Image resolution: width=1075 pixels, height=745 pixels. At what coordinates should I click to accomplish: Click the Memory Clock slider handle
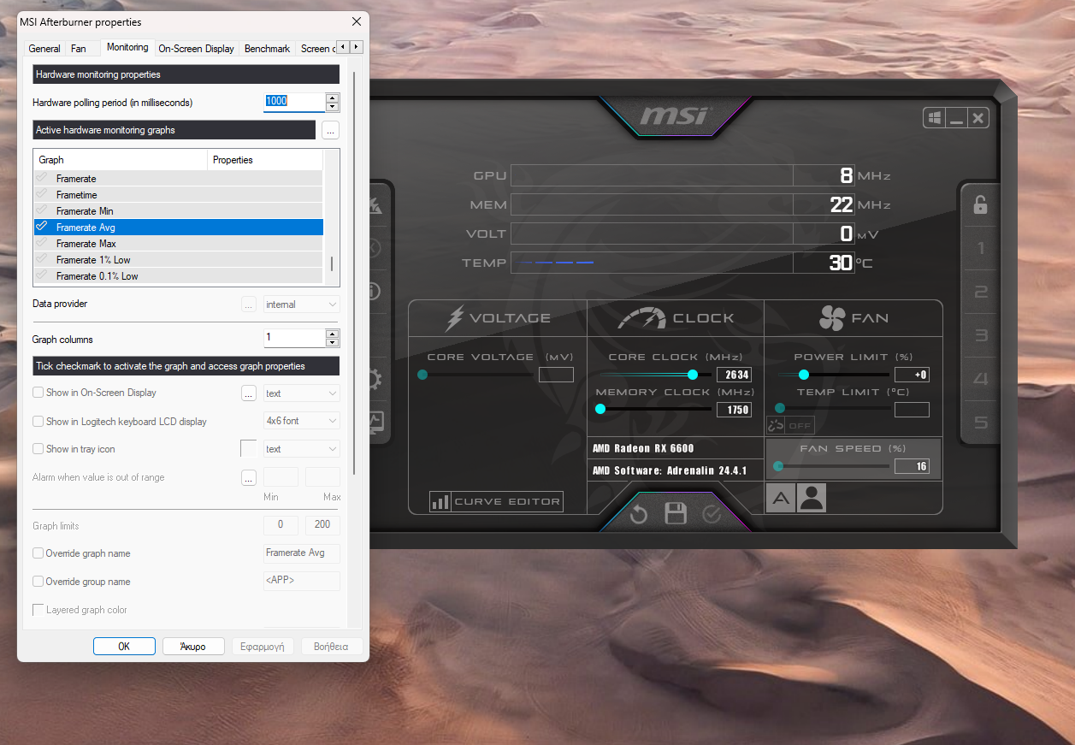(600, 410)
